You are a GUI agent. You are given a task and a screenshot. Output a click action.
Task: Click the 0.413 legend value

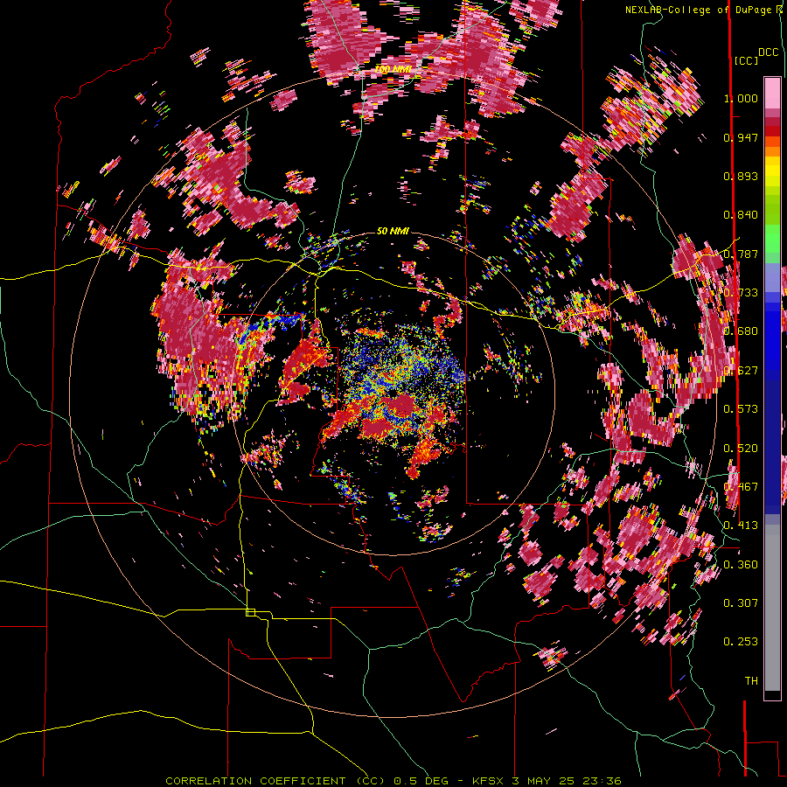click(741, 526)
